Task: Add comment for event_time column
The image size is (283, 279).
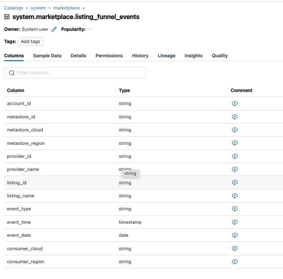Action: point(234,222)
